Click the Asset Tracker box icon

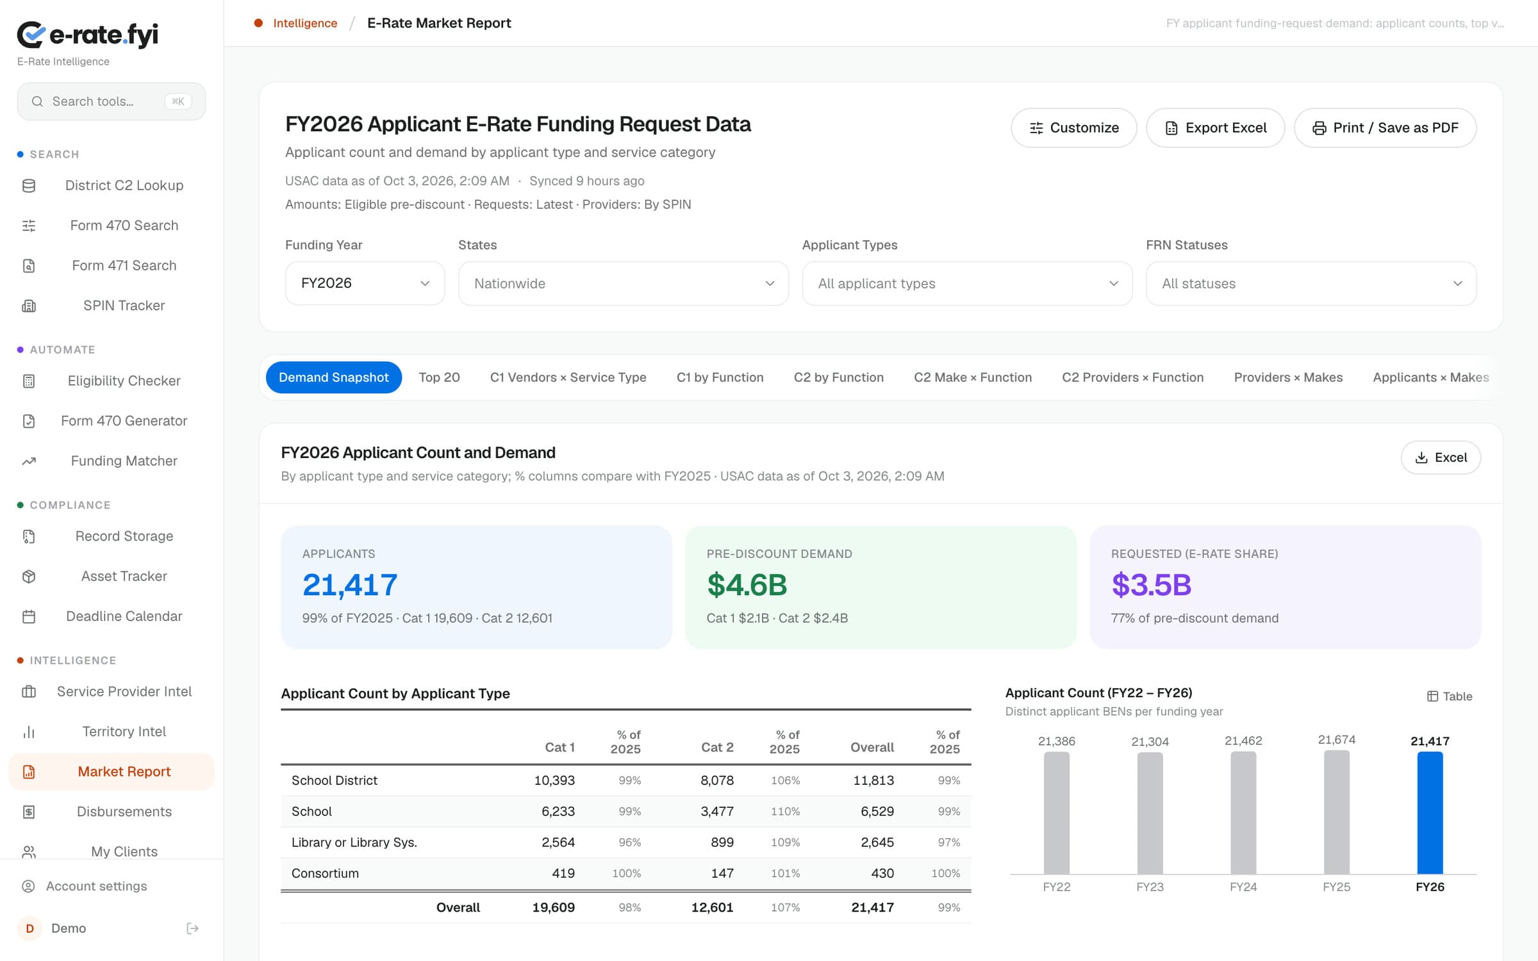point(29,577)
